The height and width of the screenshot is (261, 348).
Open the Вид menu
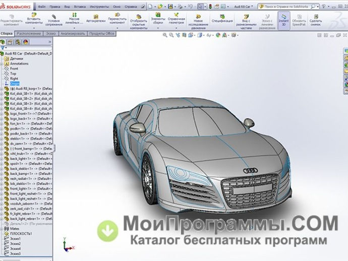point(67,7)
